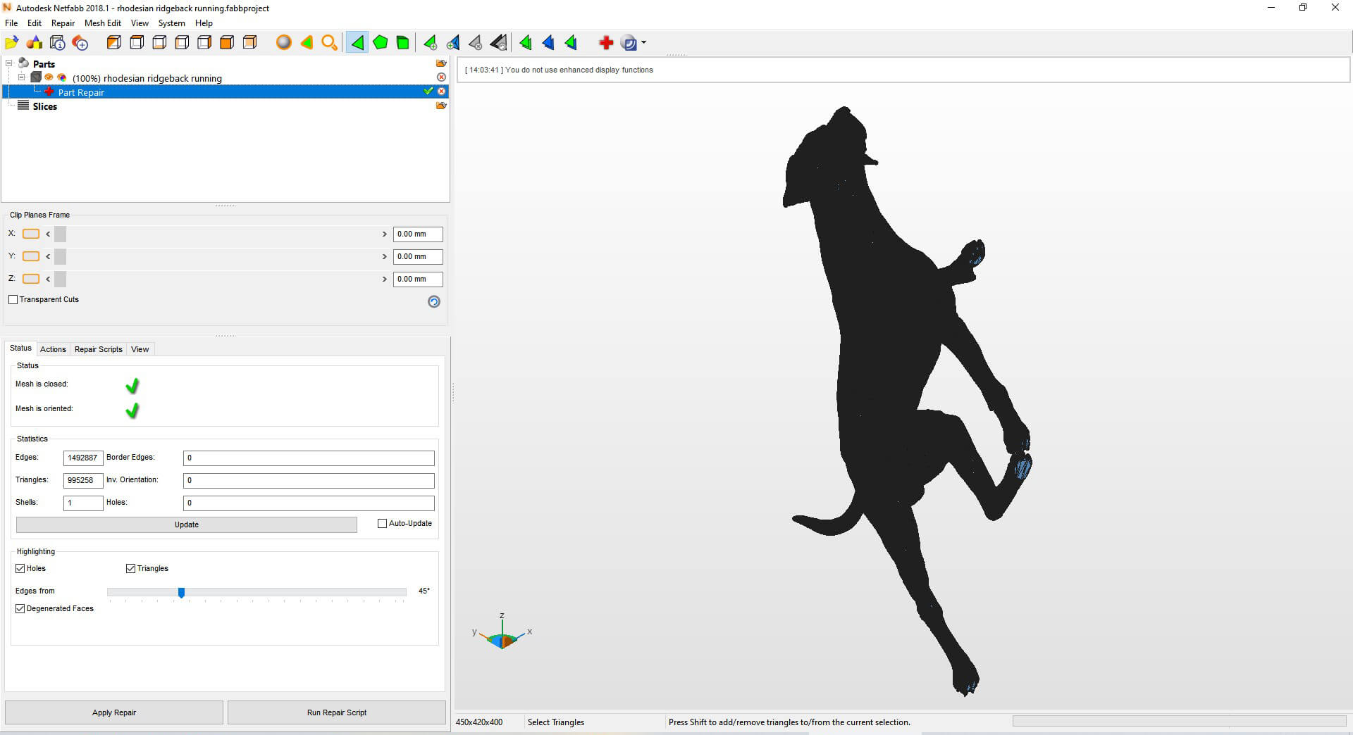Screen dimensions: 1353x735
Task: Toggle the Z clip plane orange button
Action: click(x=31, y=279)
